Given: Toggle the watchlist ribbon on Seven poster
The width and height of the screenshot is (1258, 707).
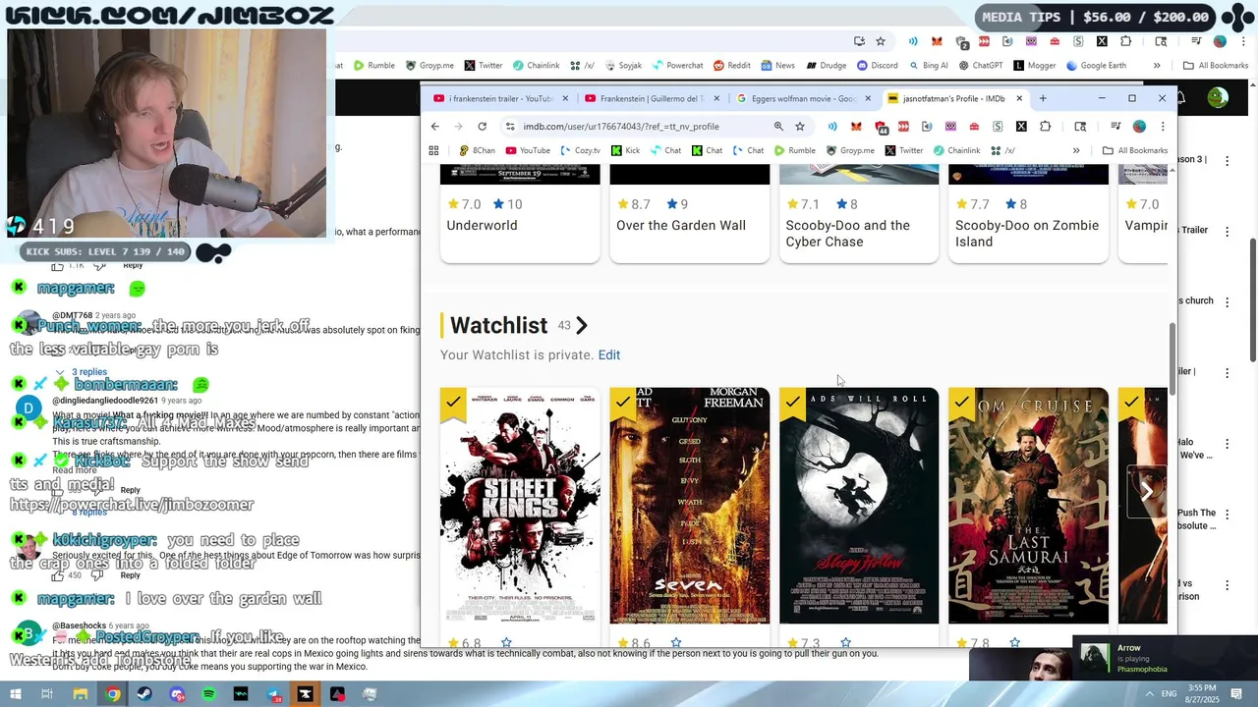Looking at the screenshot, I should pyautogui.click(x=623, y=404).
